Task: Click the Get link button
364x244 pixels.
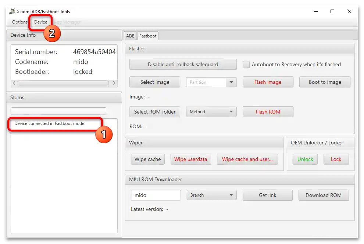Action: click(x=268, y=195)
